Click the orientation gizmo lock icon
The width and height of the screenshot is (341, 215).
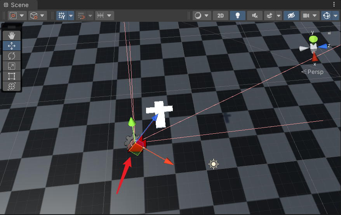[x=329, y=33]
